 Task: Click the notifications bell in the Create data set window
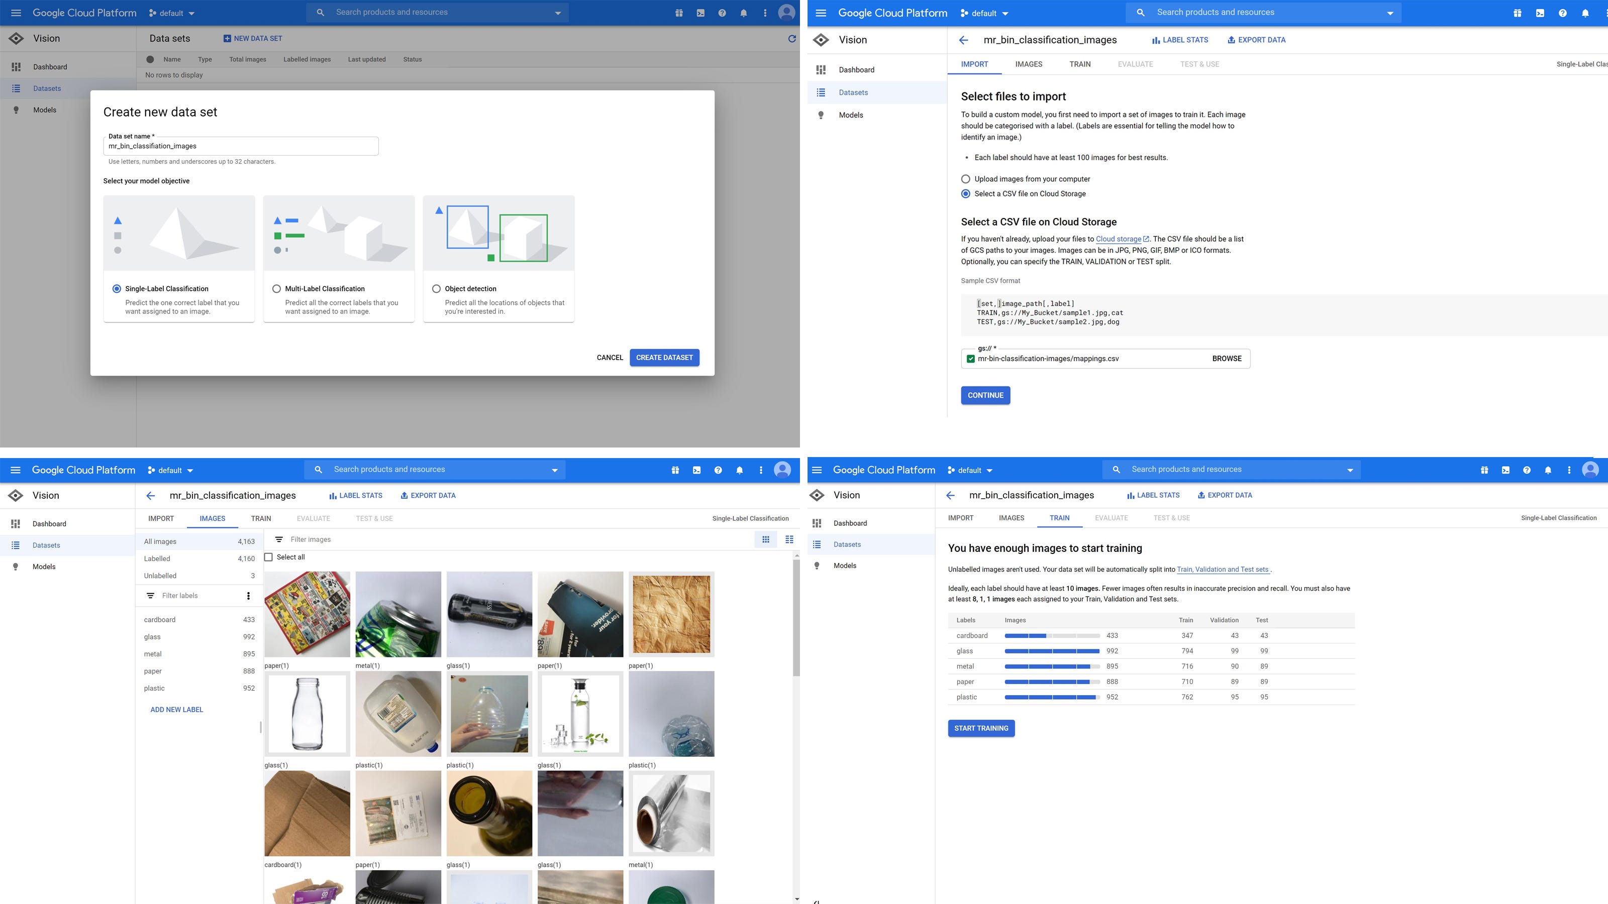pos(744,13)
